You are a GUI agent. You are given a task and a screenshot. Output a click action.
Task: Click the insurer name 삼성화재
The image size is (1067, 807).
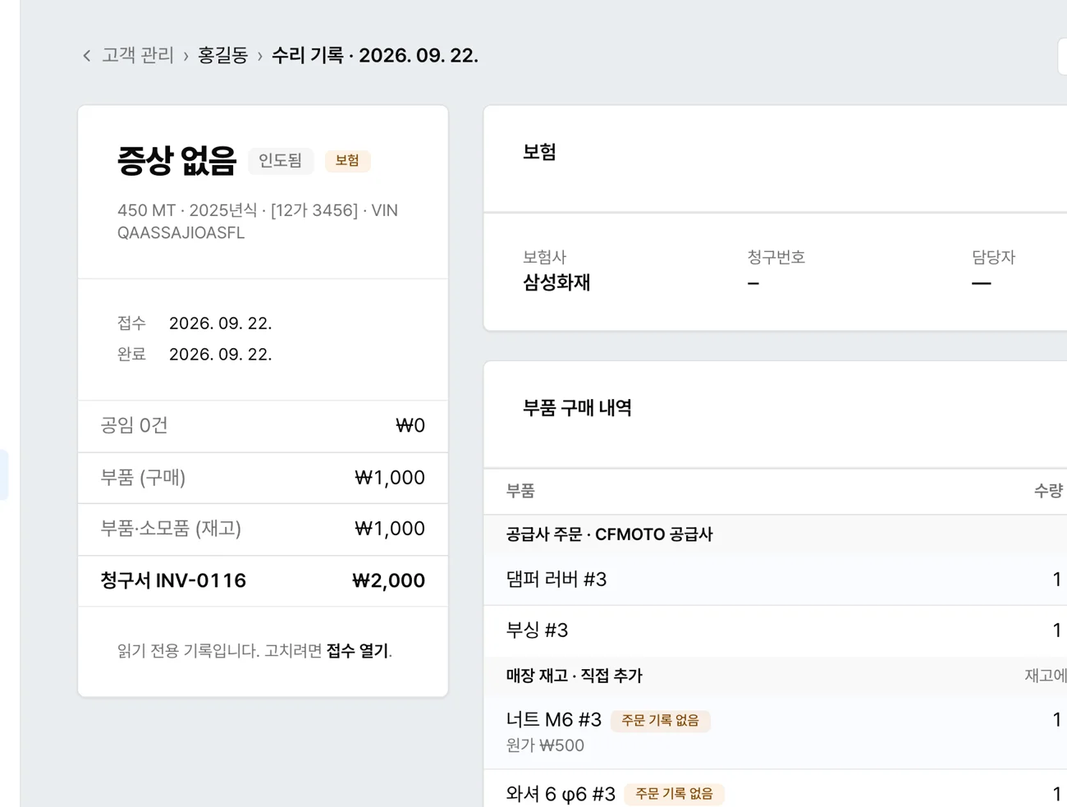556,283
